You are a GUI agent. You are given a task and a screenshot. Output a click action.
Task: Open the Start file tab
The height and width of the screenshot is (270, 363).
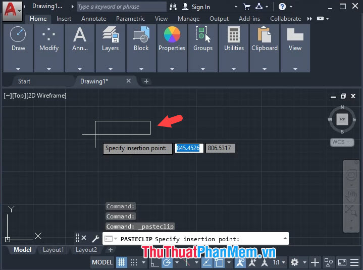24,81
